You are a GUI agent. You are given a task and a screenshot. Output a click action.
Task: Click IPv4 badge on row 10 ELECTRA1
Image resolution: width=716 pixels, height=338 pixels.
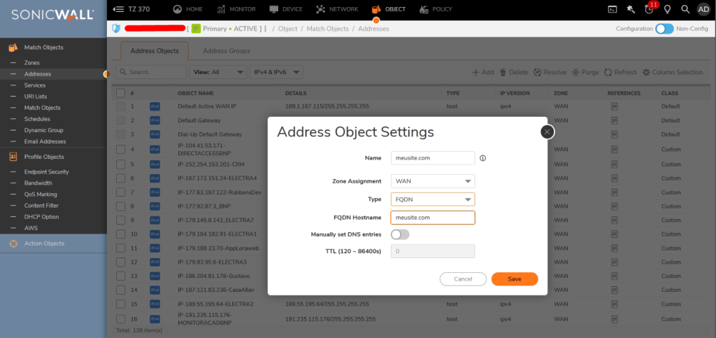[155, 234]
